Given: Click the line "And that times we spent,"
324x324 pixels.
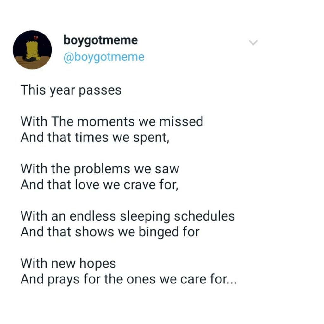Looking at the screenshot, I should 95,137.
